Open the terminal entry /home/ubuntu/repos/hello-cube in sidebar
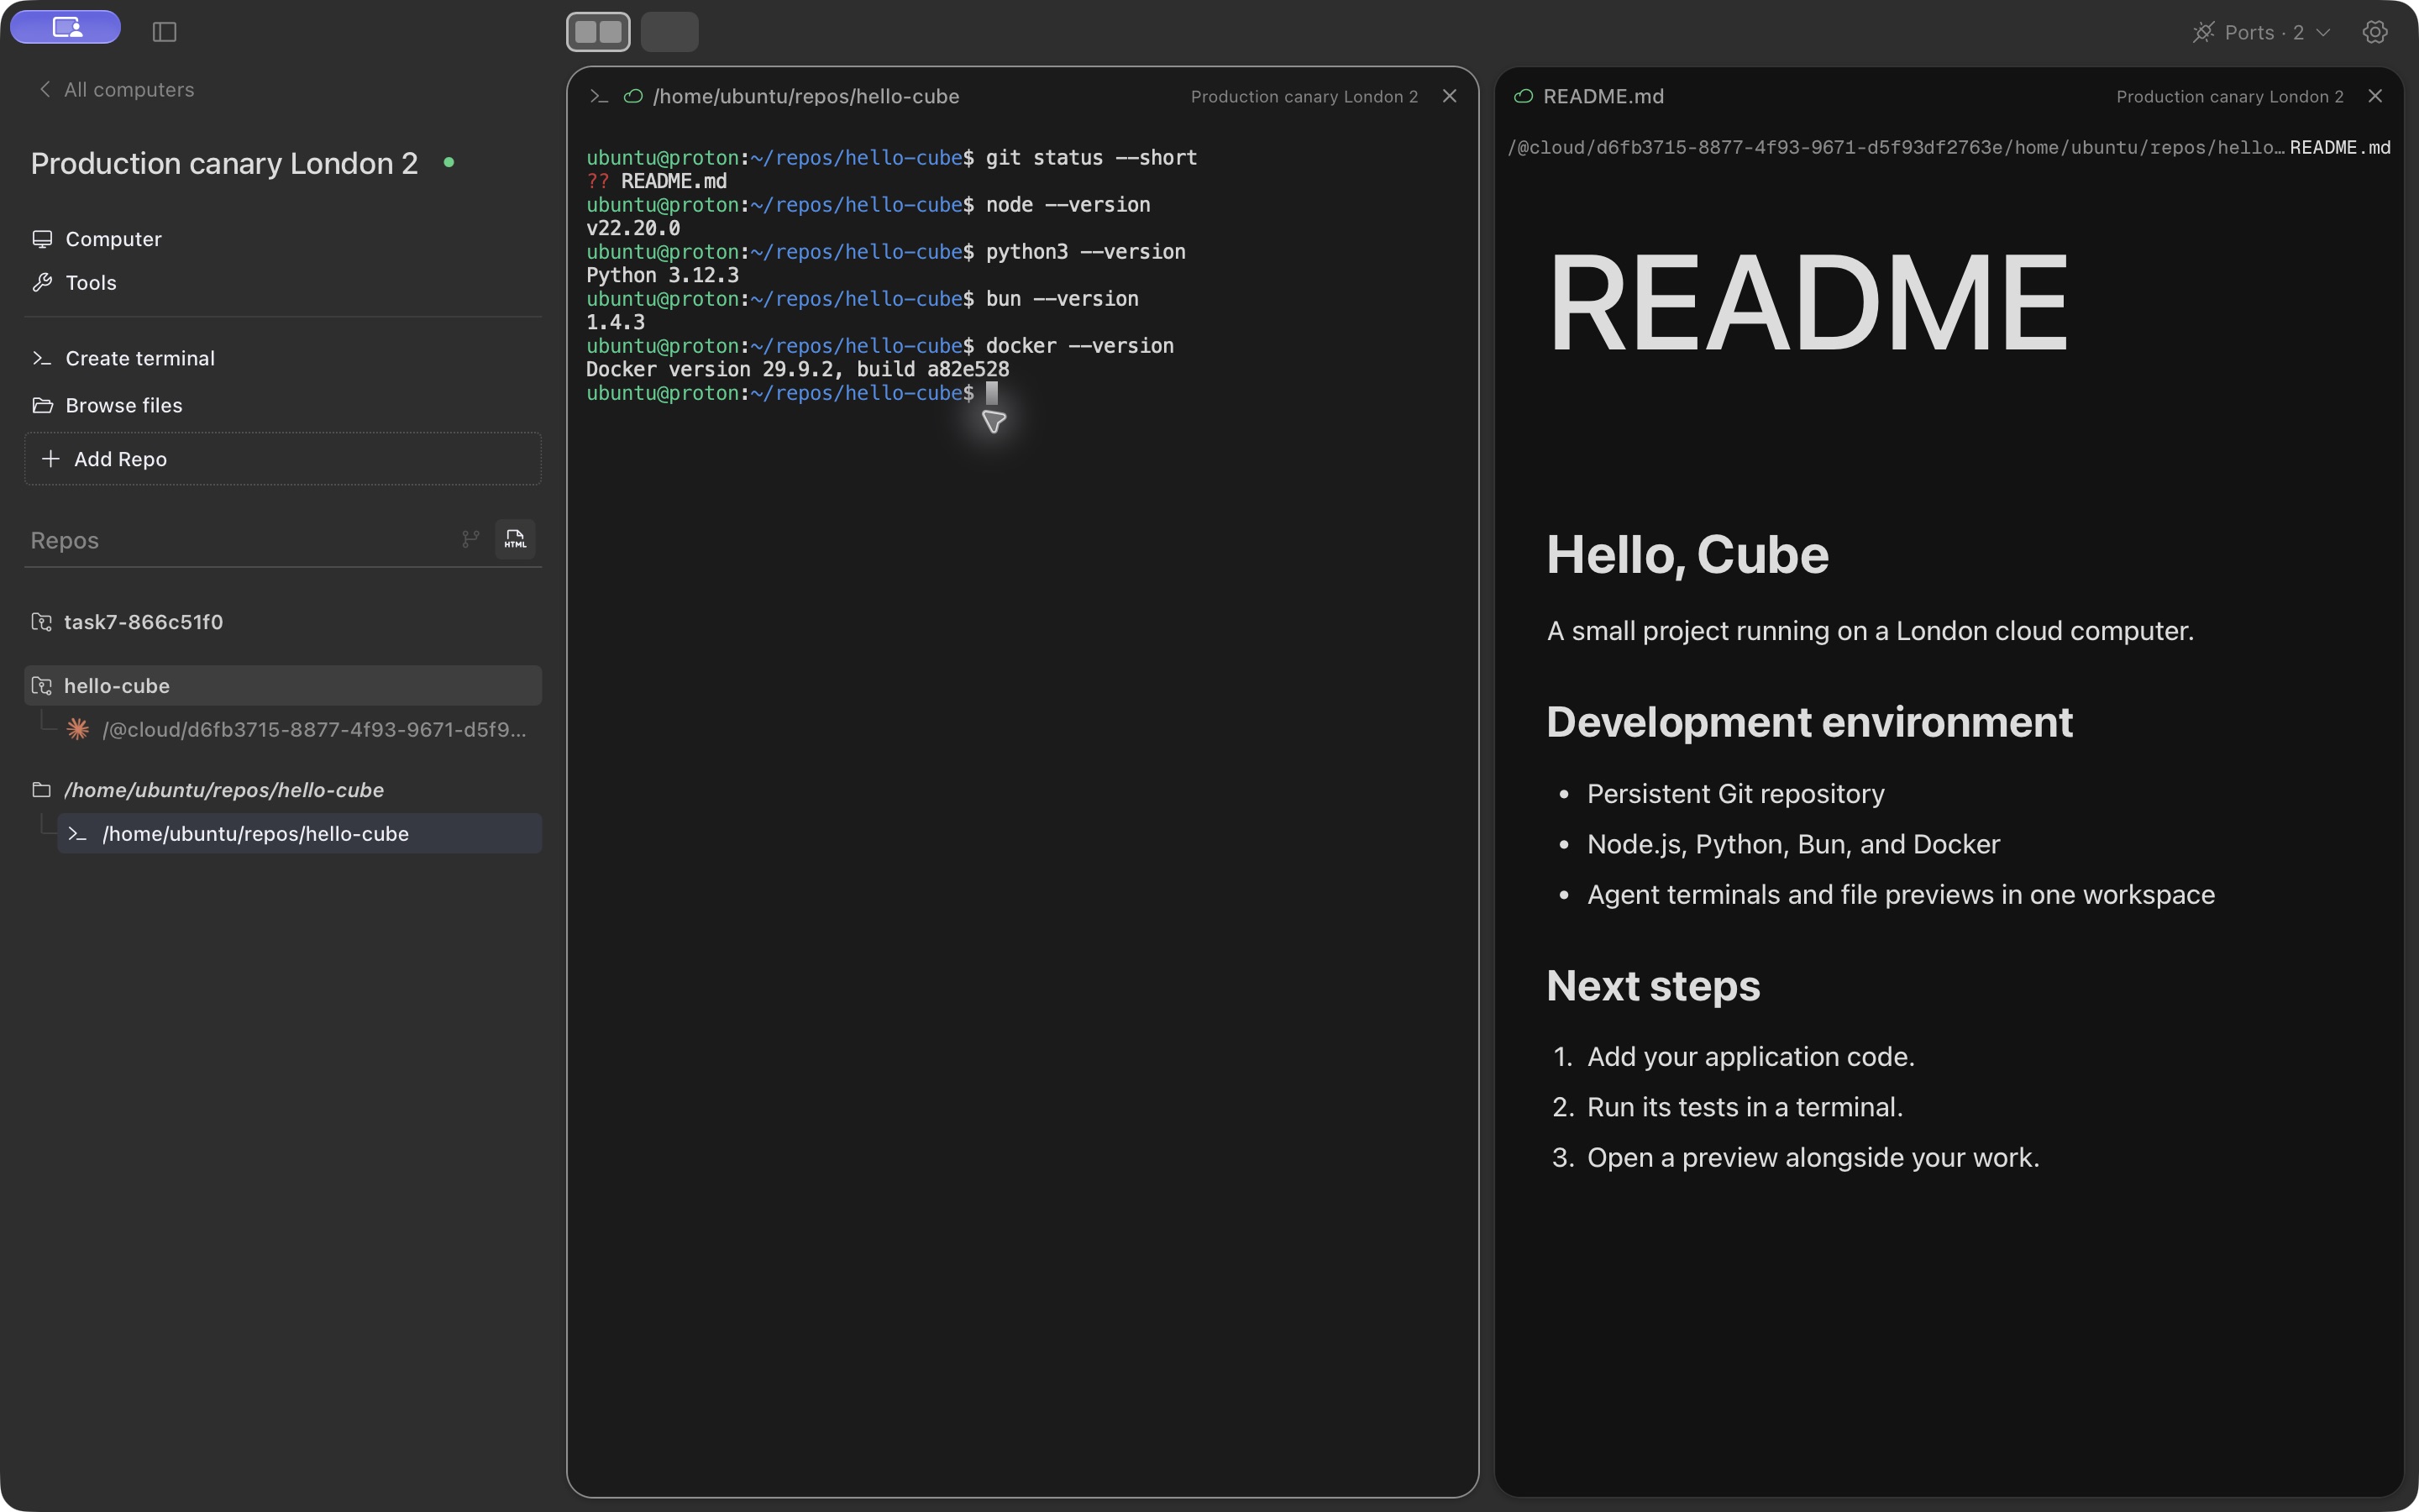Viewport: 2419px width, 1512px height. (x=300, y=833)
